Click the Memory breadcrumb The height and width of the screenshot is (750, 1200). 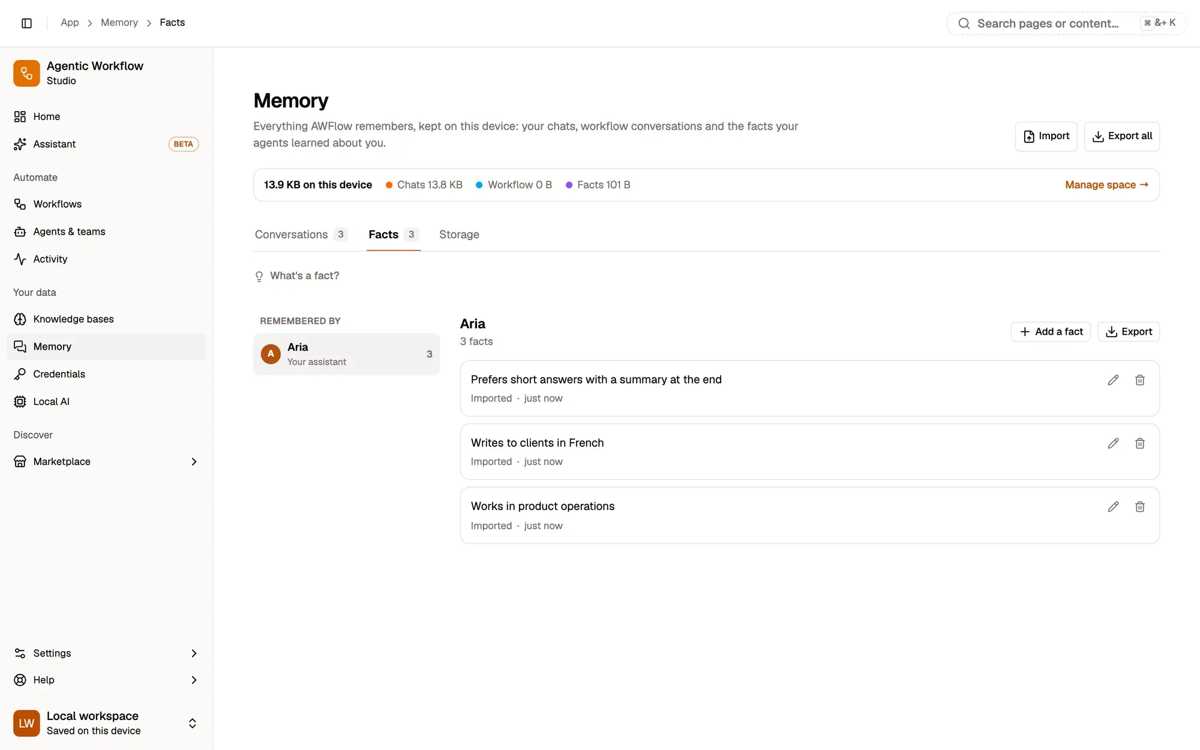(x=119, y=22)
